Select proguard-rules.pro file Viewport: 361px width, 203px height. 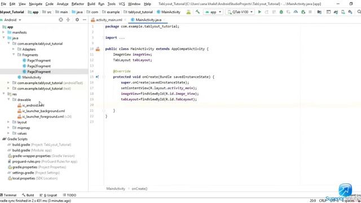coord(27,161)
